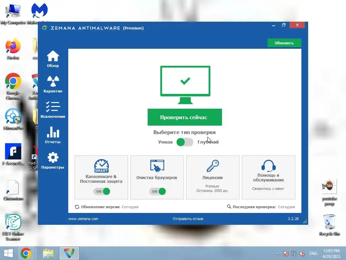Close the Zemana AntiMalware window

click(297, 25)
